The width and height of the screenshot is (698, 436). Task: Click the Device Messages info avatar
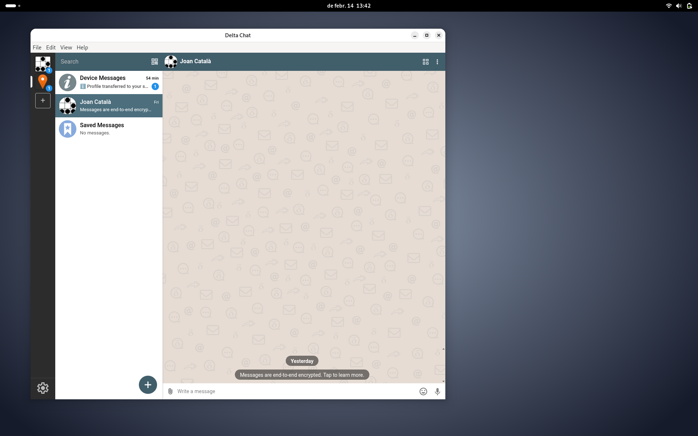click(67, 82)
